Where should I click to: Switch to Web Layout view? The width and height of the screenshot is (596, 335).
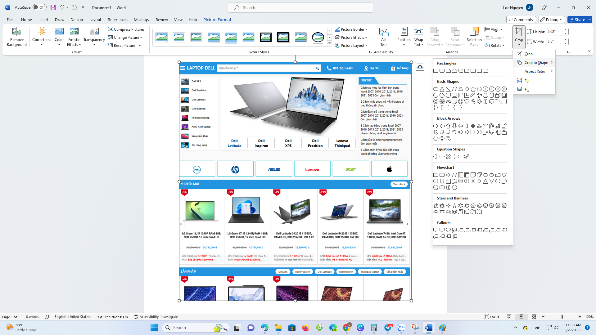coord(534,317)
